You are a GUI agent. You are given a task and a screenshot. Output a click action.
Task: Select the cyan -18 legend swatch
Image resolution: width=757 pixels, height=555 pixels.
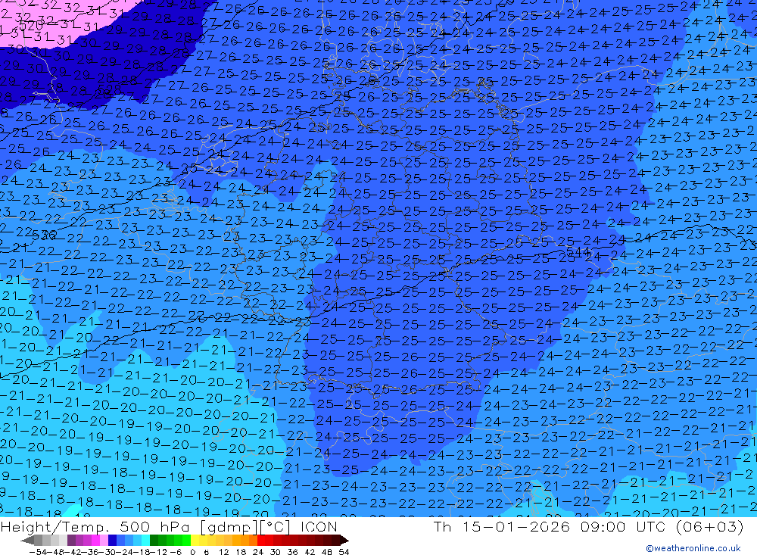tap(145, 540)
